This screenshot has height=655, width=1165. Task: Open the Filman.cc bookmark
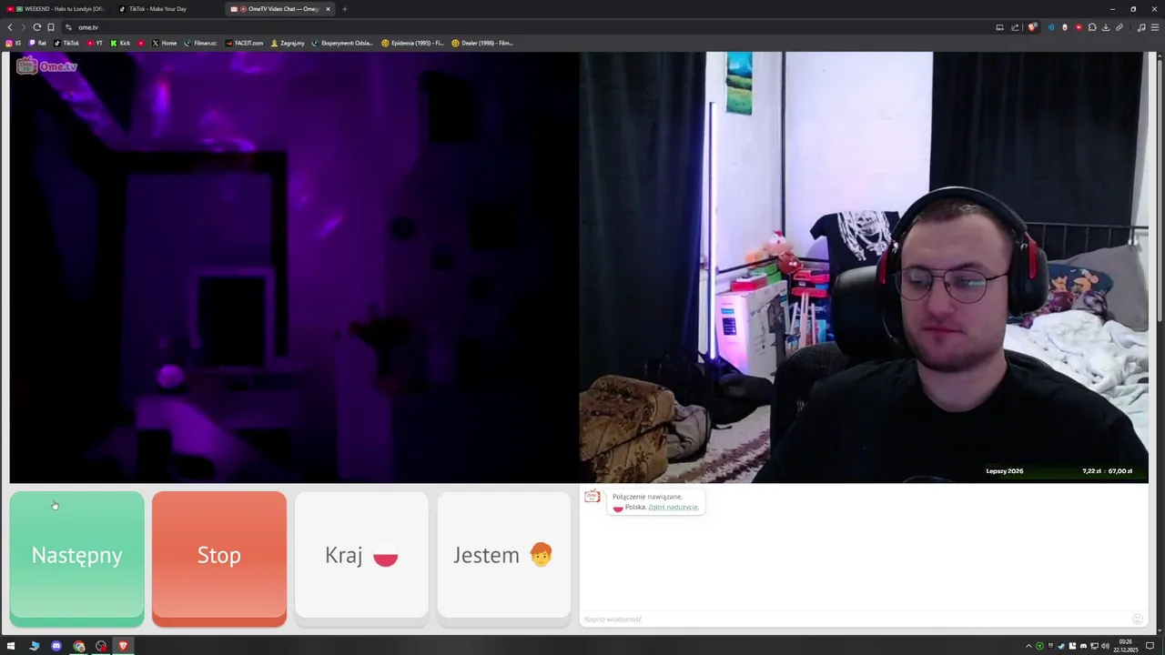(200, 43)
